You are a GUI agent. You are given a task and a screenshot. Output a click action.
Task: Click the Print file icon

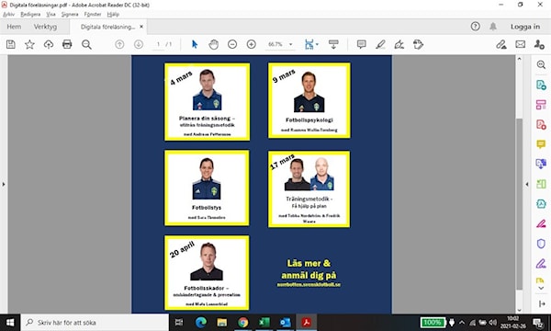pos(67,44)
